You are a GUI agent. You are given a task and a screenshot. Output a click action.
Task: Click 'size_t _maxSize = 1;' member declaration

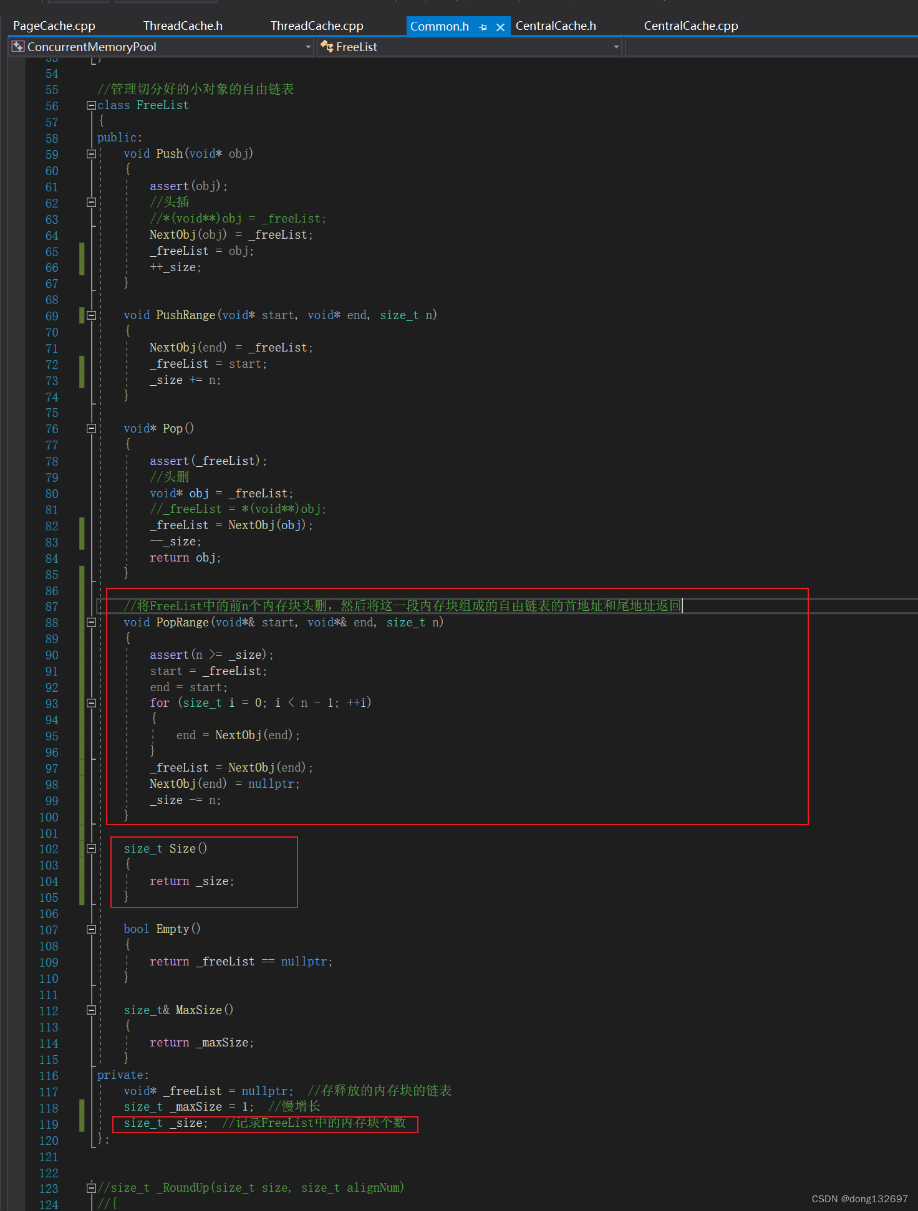(189, 1107)
